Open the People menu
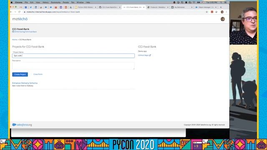 click(66, 2)
